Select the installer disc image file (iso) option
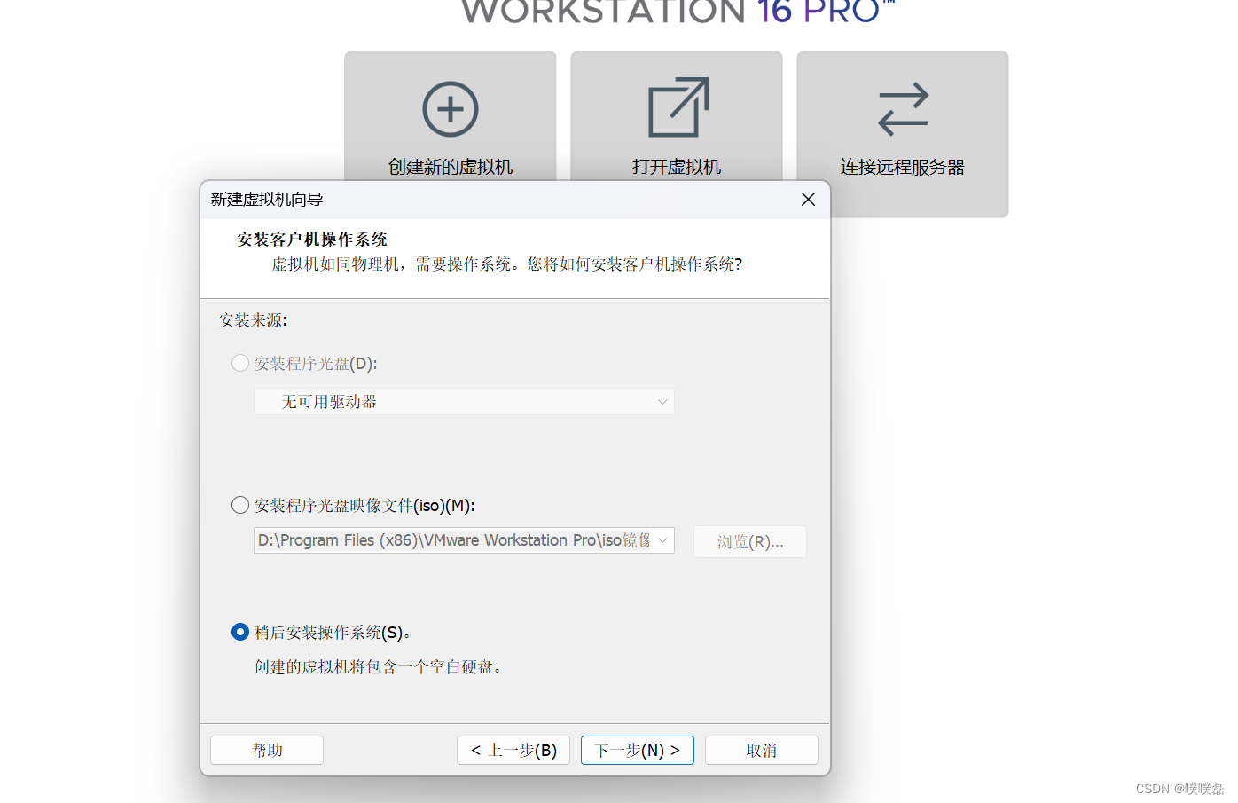 tap(240, 505)
